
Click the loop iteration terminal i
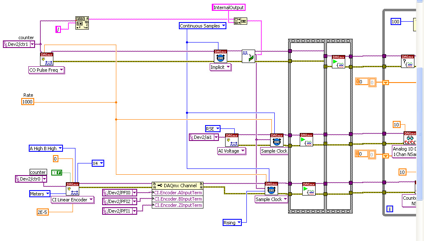[x=390, y=209]
